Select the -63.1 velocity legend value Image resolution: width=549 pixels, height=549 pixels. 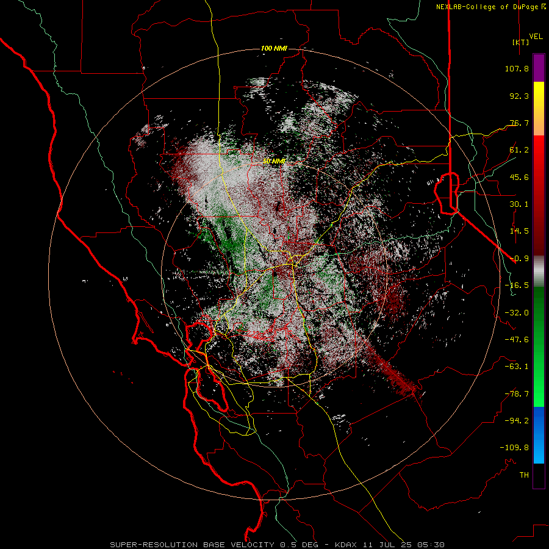click(517, 367)
